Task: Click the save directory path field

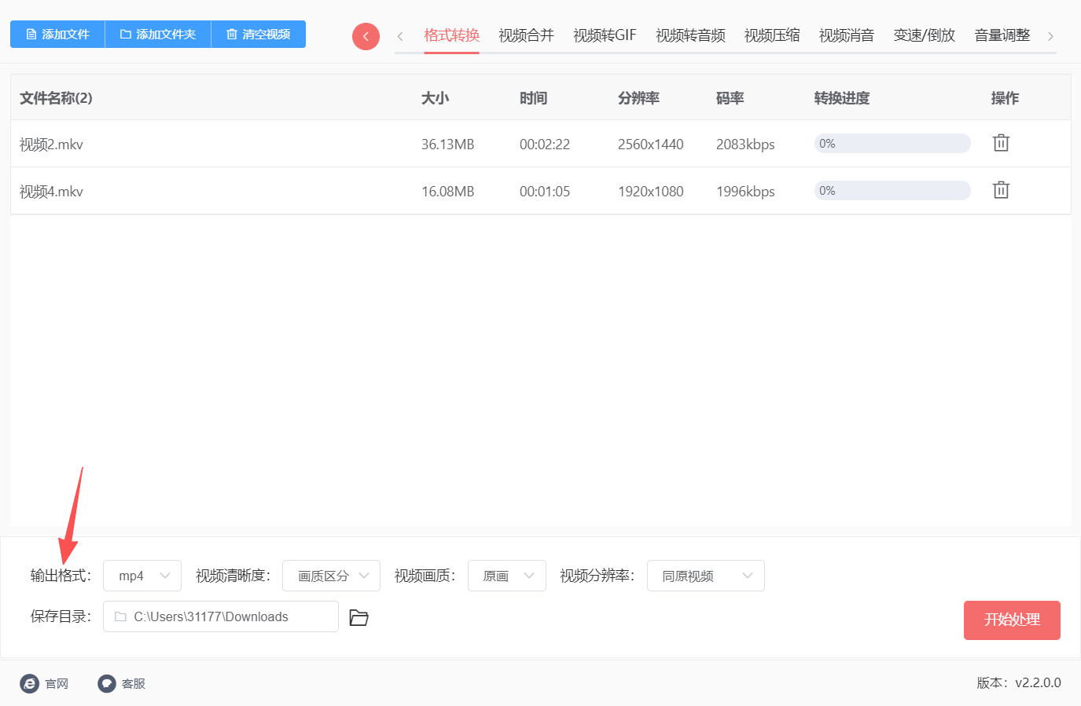Action: tap(221, 616)
